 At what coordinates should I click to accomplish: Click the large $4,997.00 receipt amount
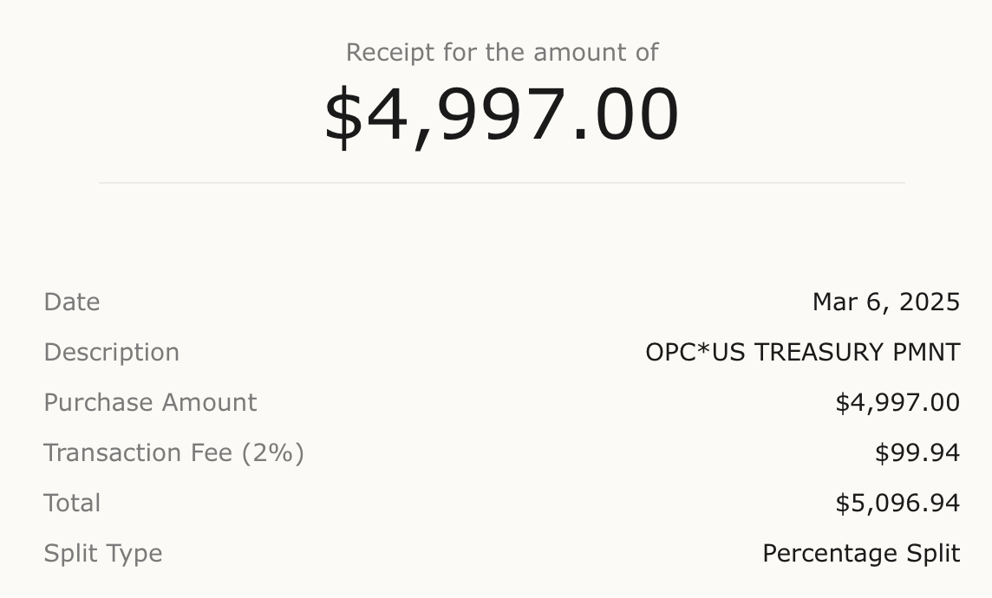coord(501,117)
